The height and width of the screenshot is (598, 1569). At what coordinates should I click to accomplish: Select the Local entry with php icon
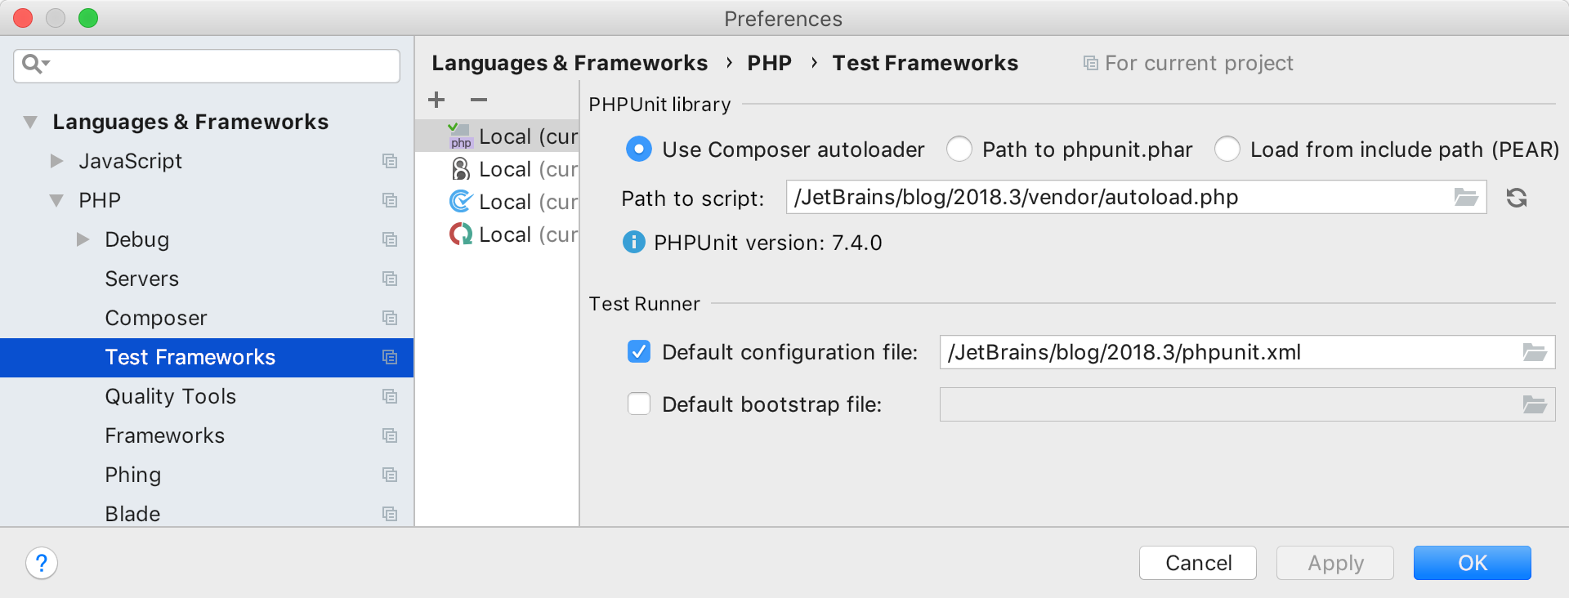click(x=513, y=136)
